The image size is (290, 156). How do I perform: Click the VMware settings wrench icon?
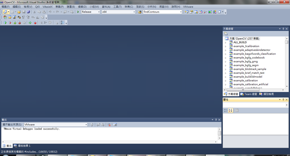pos(62,23)
